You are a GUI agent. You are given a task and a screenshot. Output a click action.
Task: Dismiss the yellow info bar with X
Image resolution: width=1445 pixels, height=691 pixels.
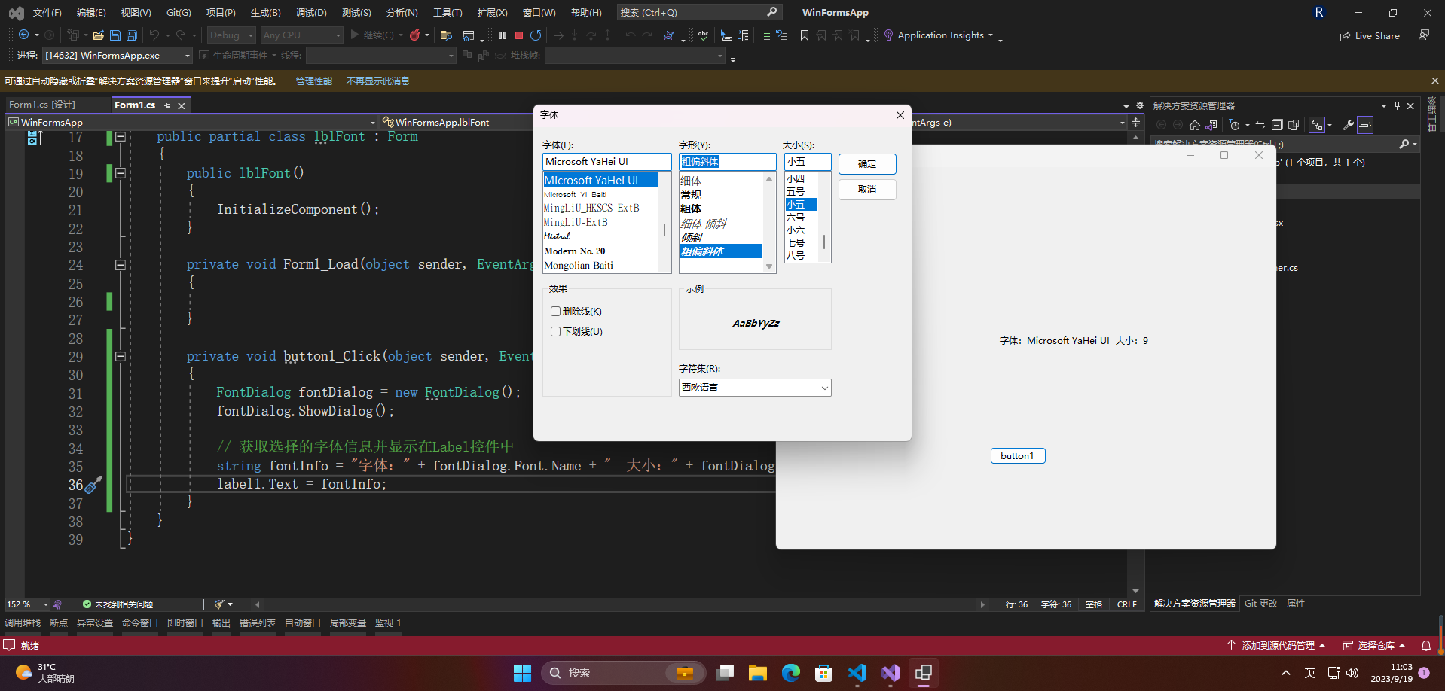coord(1435,81)
